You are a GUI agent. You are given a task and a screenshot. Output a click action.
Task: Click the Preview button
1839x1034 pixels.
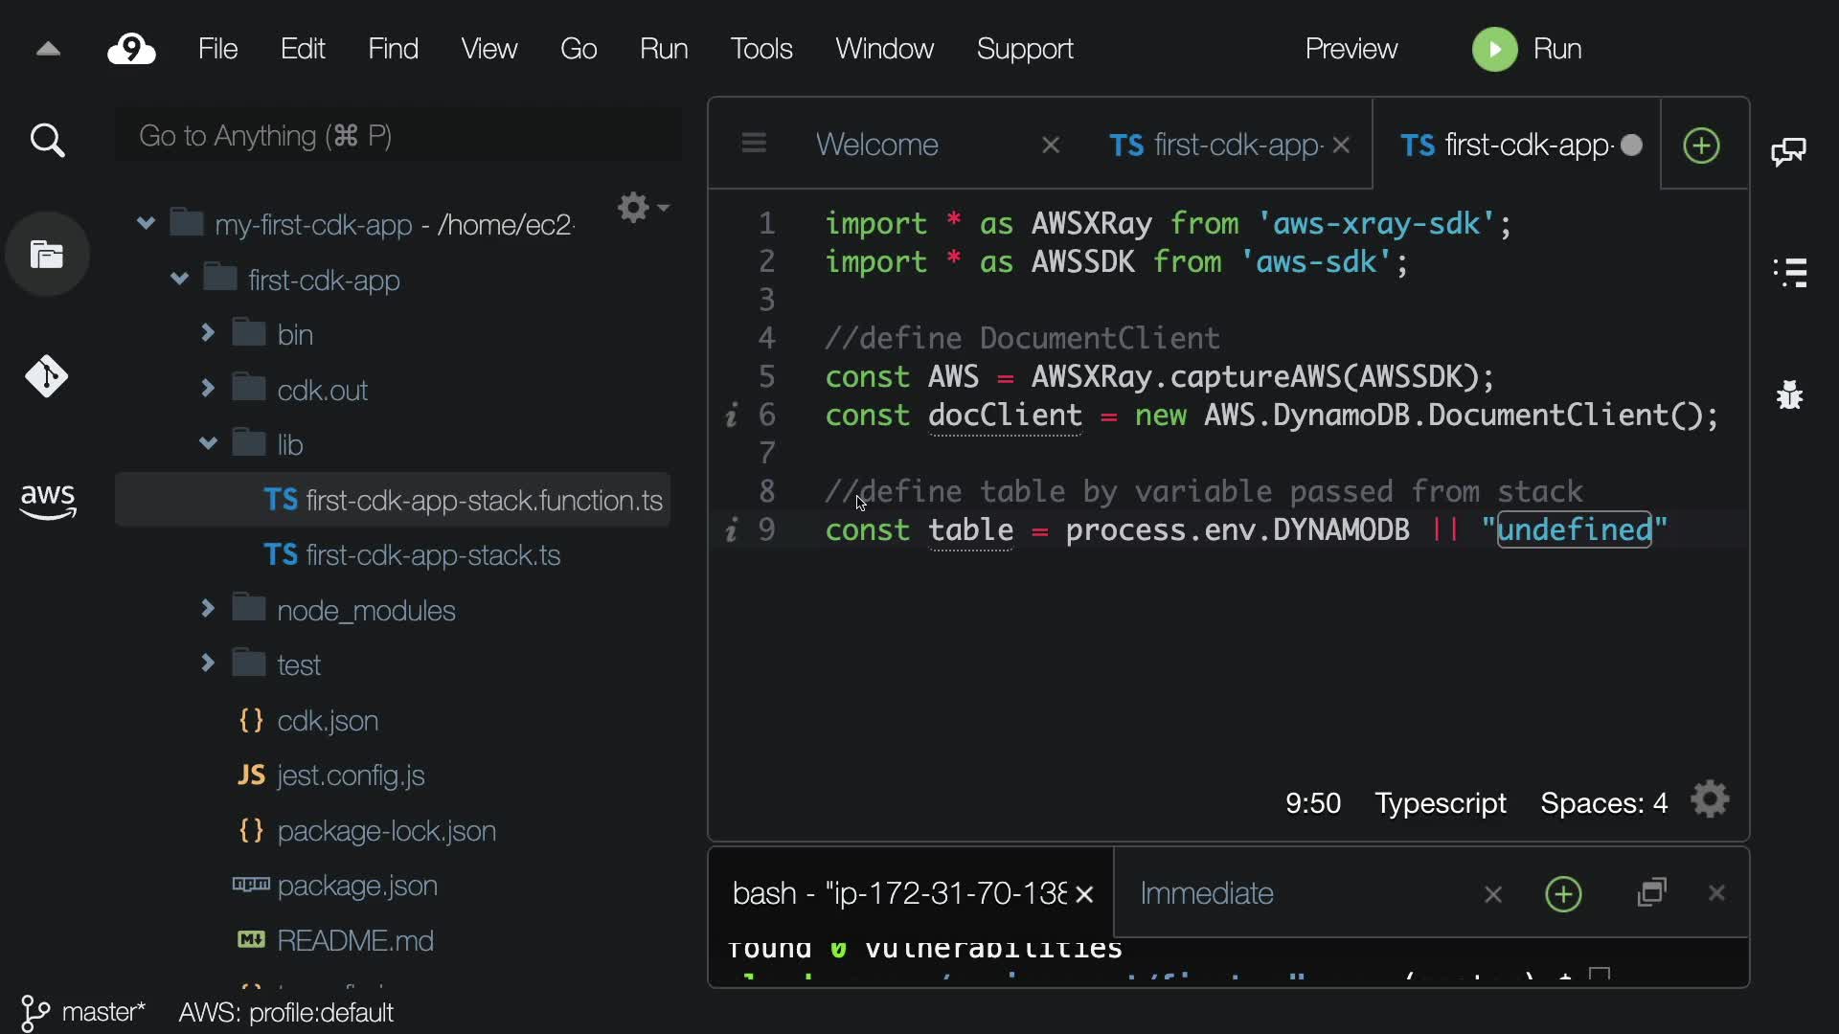tap(1351, 49)
